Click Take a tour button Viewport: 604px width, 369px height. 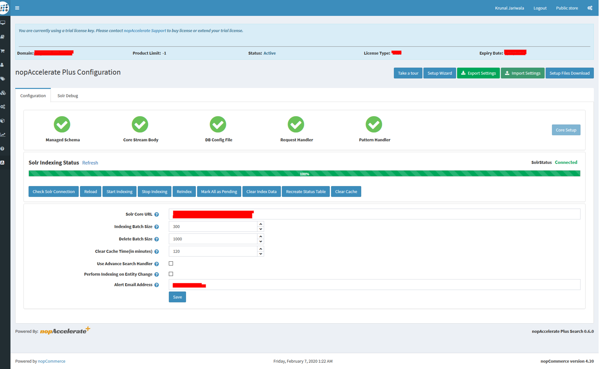(408, 73)
